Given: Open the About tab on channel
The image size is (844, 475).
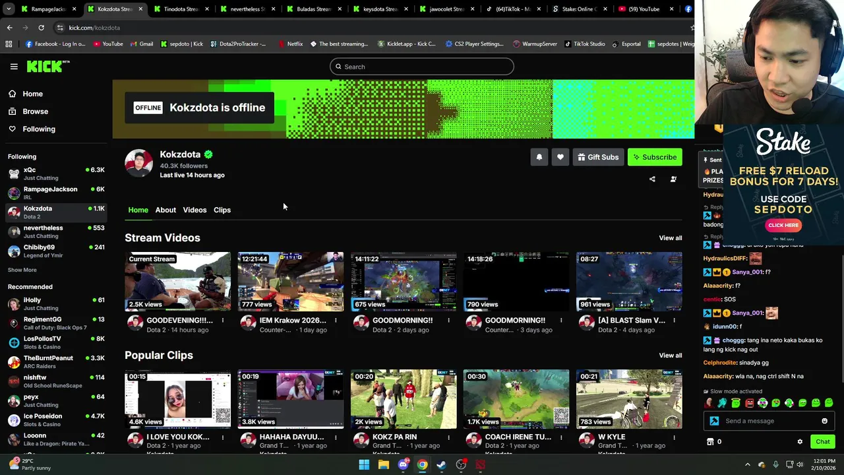Looking at the screenshot, I should [x=166, y=210].
